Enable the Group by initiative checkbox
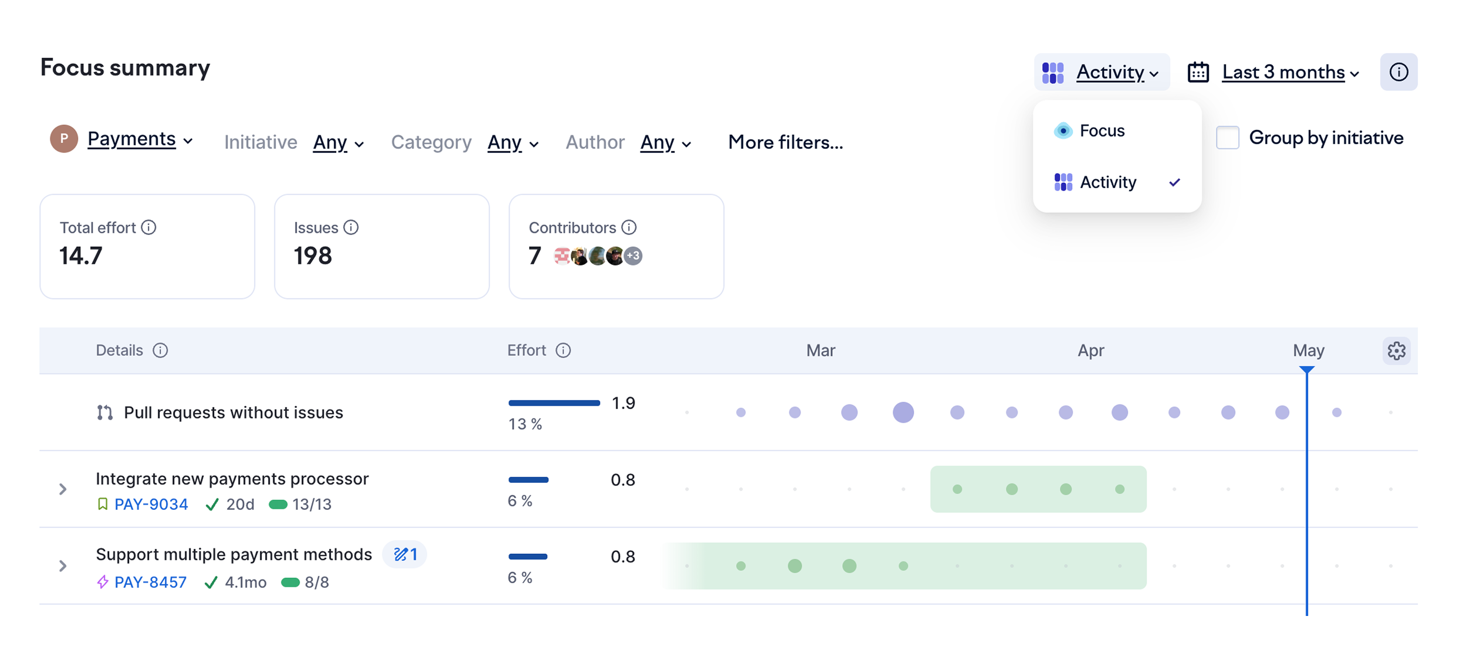1464x657 pixels. click(1227, 138)
